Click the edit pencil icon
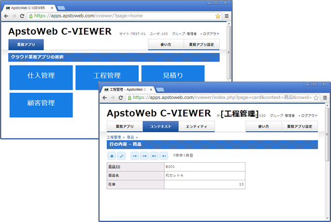The width and height of the screenshot is (331, 222). click(121, 156)
